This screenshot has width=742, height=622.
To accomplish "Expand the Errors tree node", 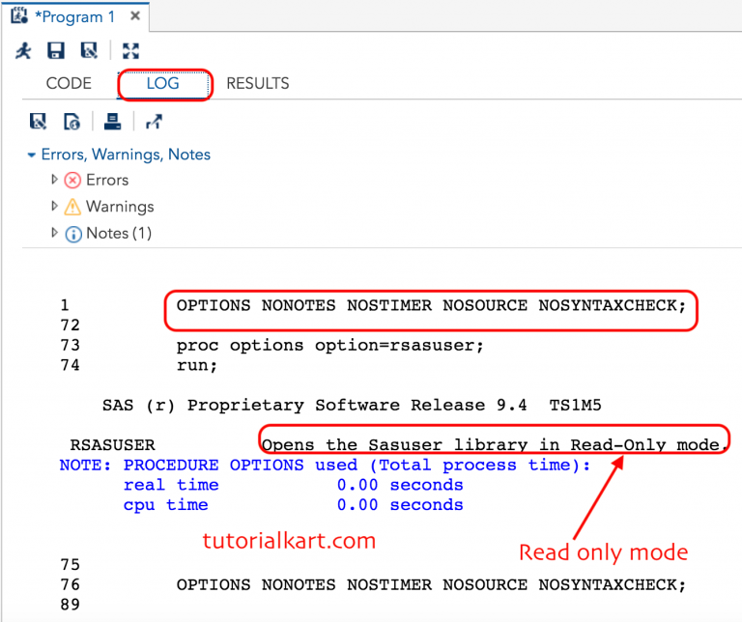I will coord(54,180).
